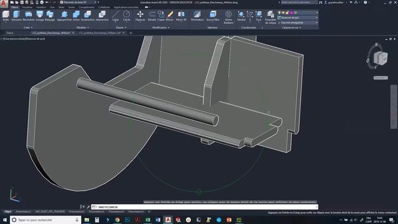398x224 pixels.
Task: Open the Compléments ribbon tab
Action: pos(86,7)
